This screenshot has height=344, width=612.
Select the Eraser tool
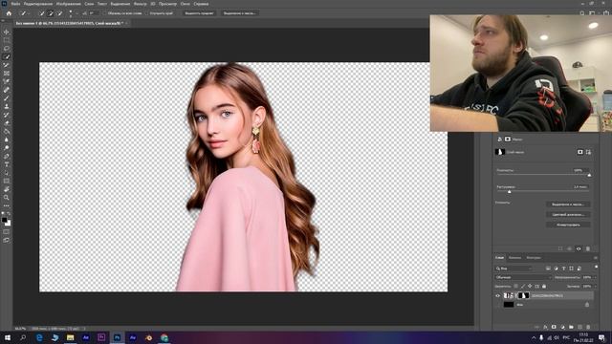pyautogui.click(x=7, y=123)
